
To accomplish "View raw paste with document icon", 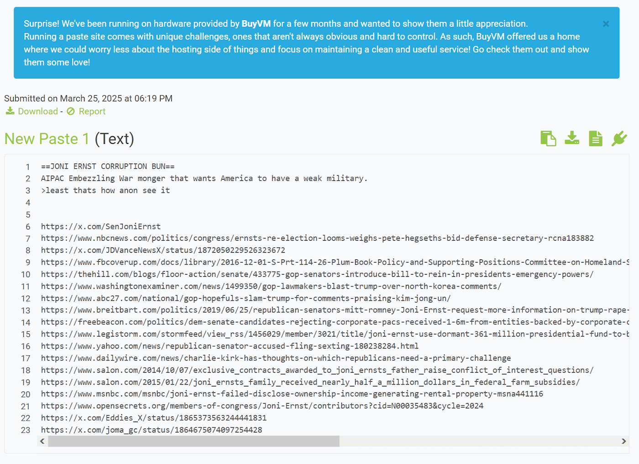I will tap(596, 138).
